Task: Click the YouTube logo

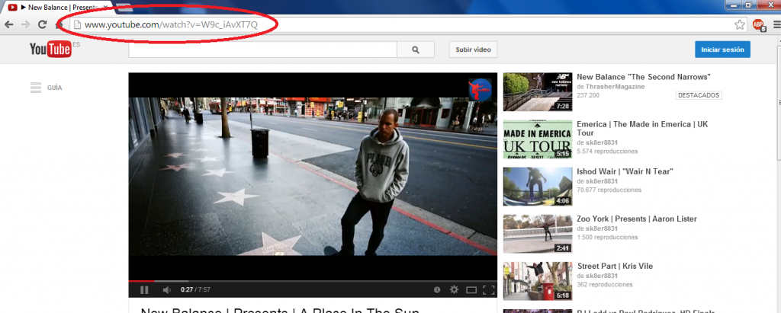Action: [x=50, y=50]
